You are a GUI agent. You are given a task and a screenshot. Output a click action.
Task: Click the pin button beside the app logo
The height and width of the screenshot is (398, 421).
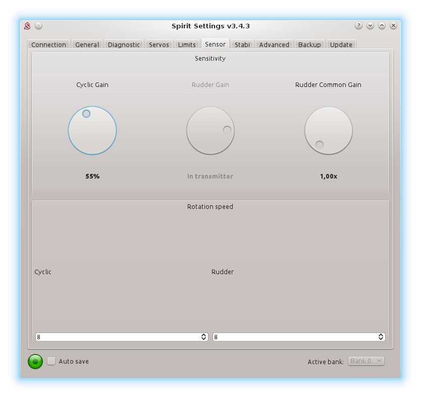39,26
